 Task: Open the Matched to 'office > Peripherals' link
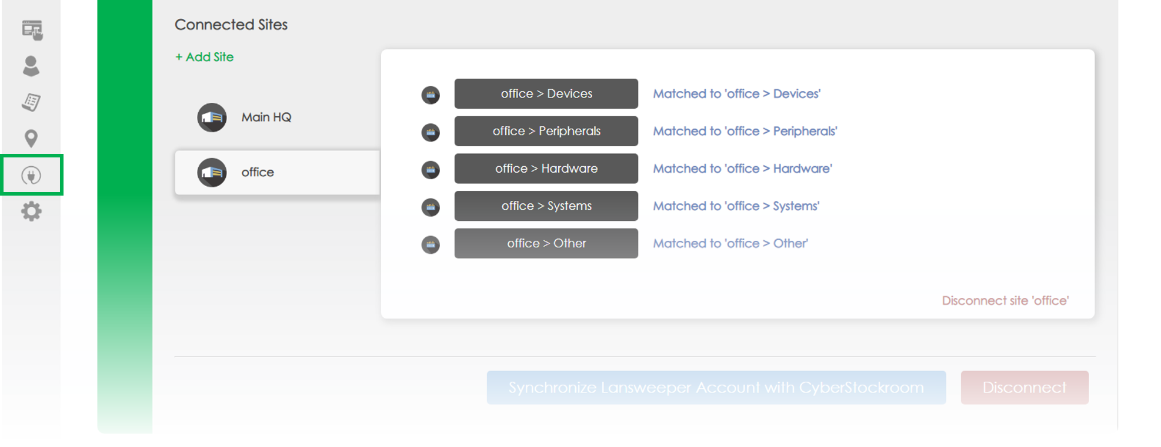745,131
